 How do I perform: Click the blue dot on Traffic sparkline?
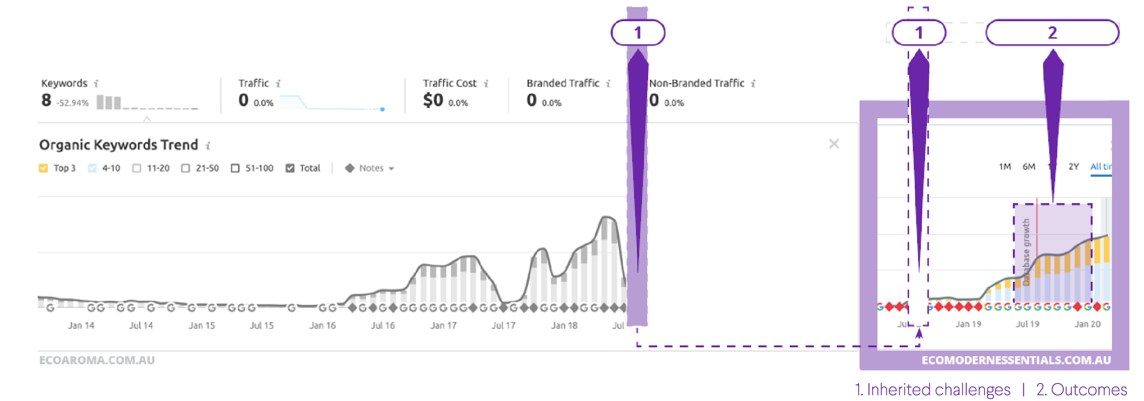383,109
